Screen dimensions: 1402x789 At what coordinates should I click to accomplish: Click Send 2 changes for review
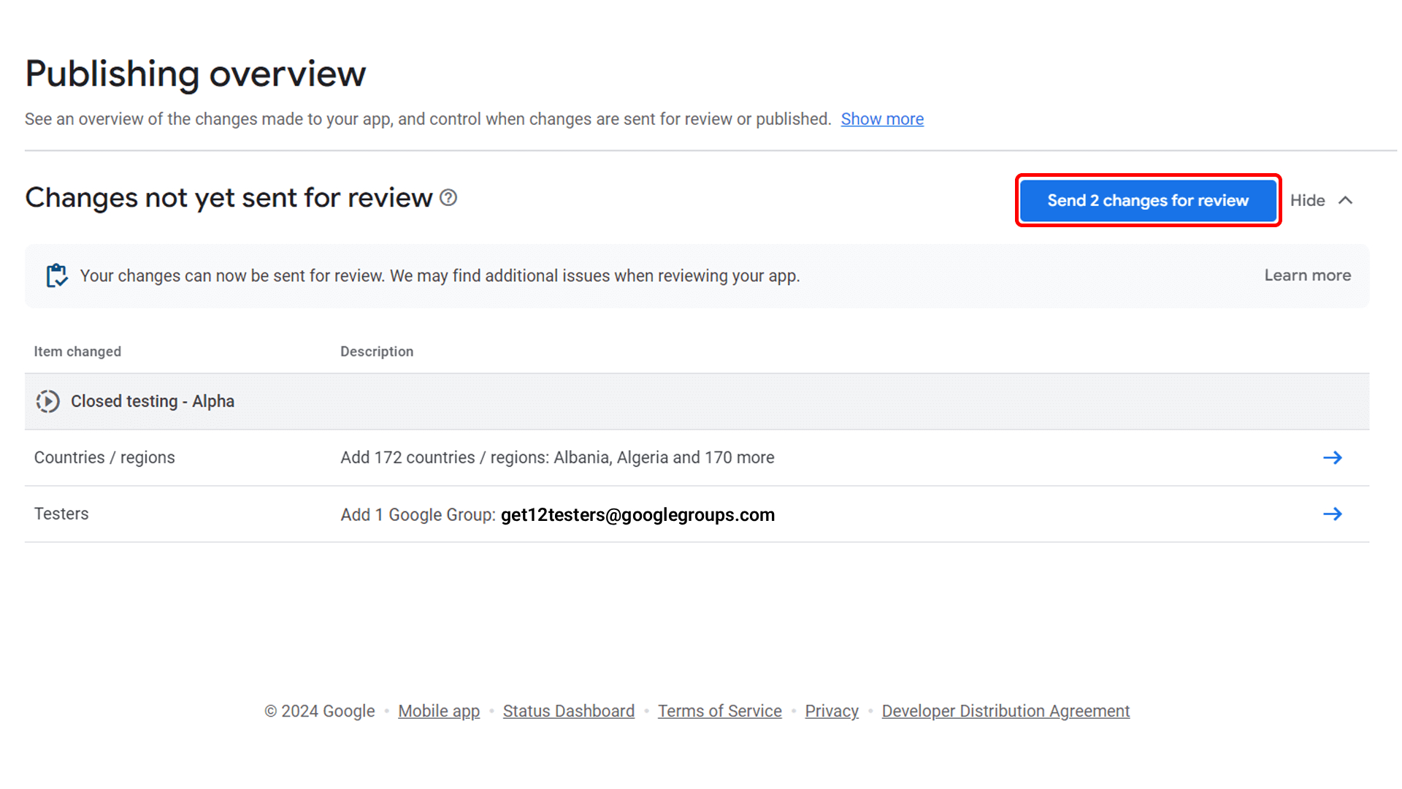click(x=1147, y=200)
